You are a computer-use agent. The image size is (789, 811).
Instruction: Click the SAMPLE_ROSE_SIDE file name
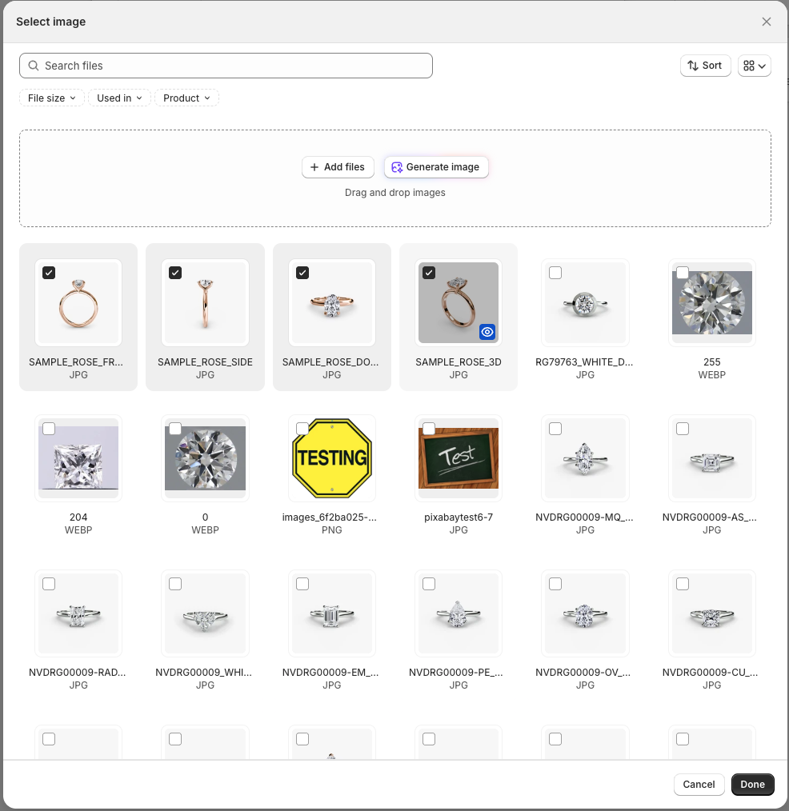click(206, 362)
